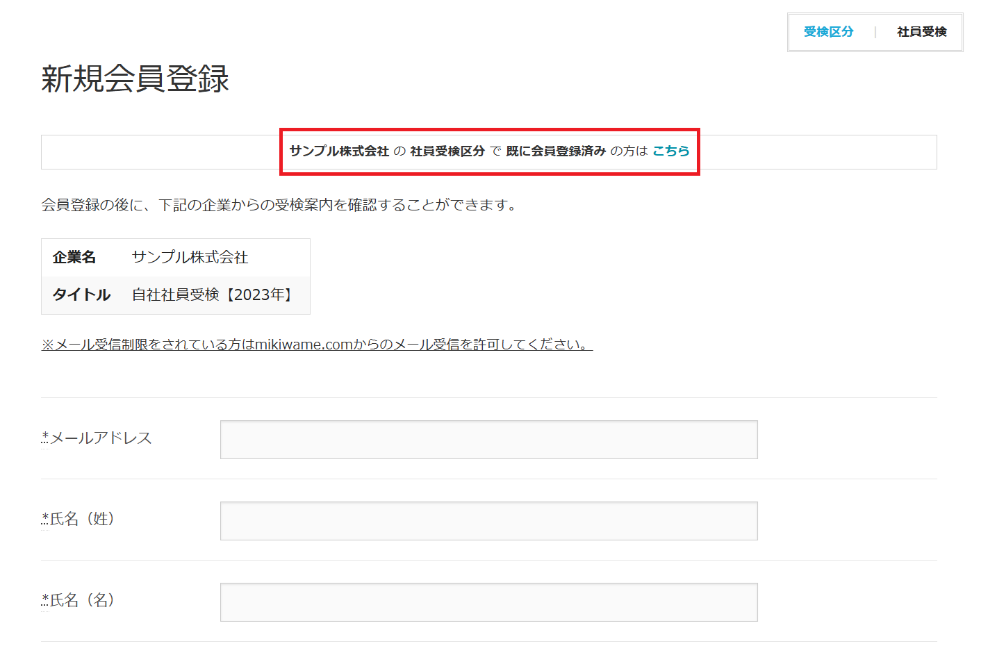Select the 会員登録の後に instruction text
Viewport: 981px width, 646px height.
coord(277,205)
